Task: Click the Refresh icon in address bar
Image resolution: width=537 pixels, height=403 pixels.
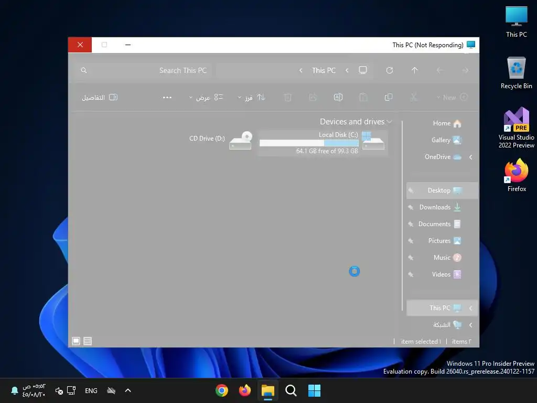Action: (x=390, y=70)
